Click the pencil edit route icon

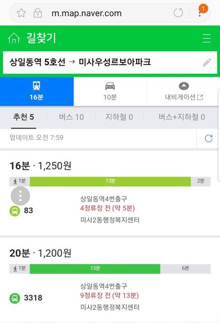pyautogui.click(x=207, y=62)
